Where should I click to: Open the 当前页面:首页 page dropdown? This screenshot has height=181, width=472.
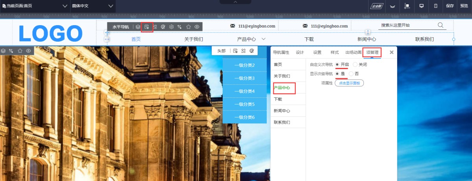[35, 6]
